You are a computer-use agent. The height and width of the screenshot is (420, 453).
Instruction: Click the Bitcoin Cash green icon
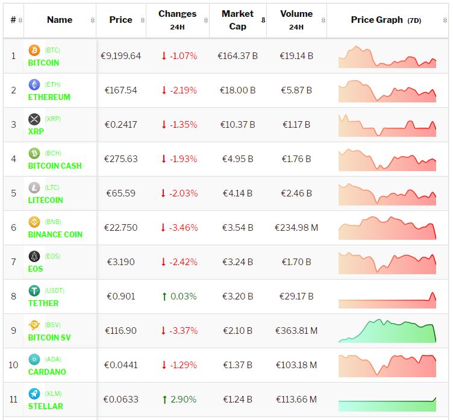point(34,154)
